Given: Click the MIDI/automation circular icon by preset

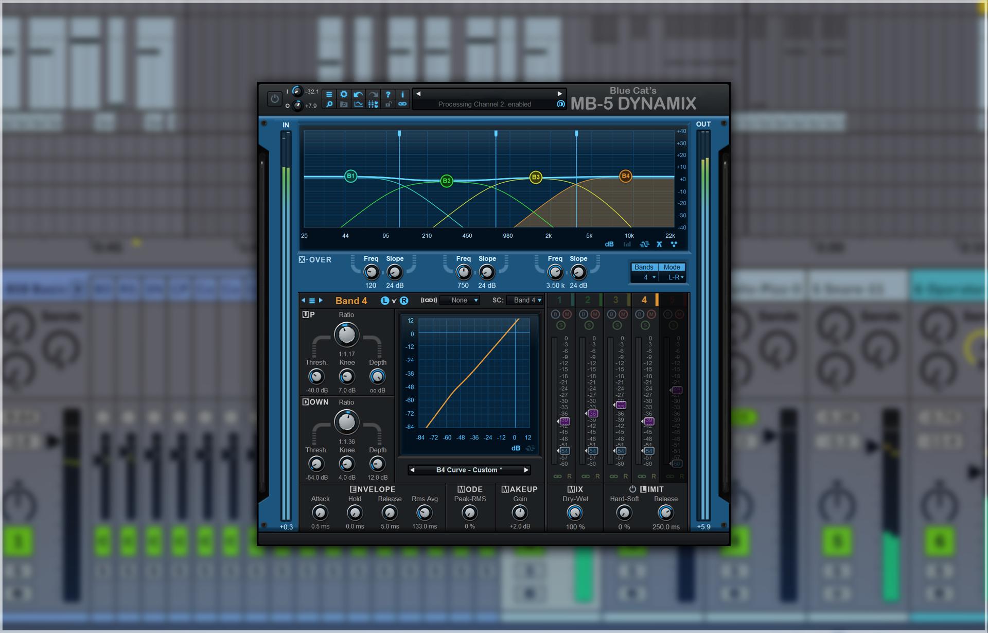Looking at the screenshot, I should pos(561,104).
